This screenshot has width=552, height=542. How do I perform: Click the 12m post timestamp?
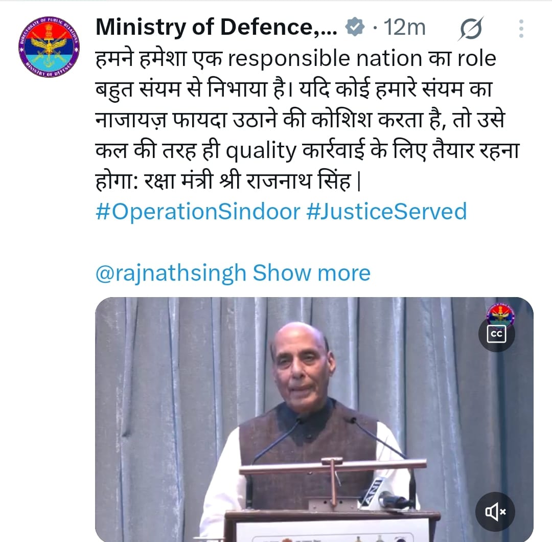tap(404, 27)
